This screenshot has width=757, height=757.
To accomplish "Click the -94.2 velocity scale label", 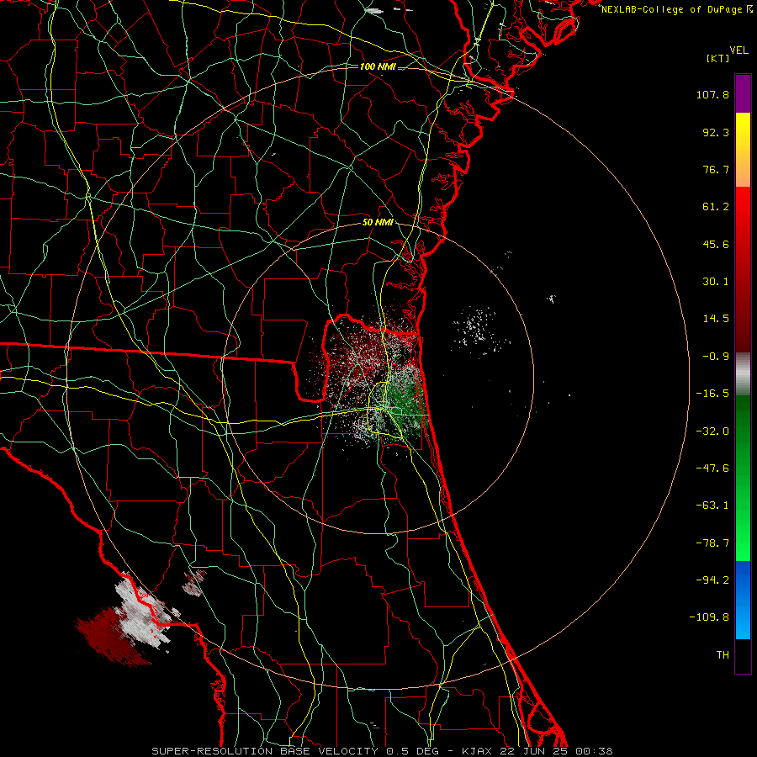I will point(712,580).
